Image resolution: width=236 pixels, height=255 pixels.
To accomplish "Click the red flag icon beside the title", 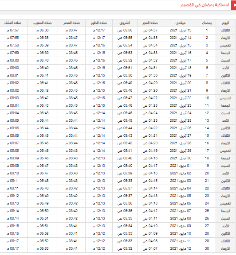I will tap(233, 5).
